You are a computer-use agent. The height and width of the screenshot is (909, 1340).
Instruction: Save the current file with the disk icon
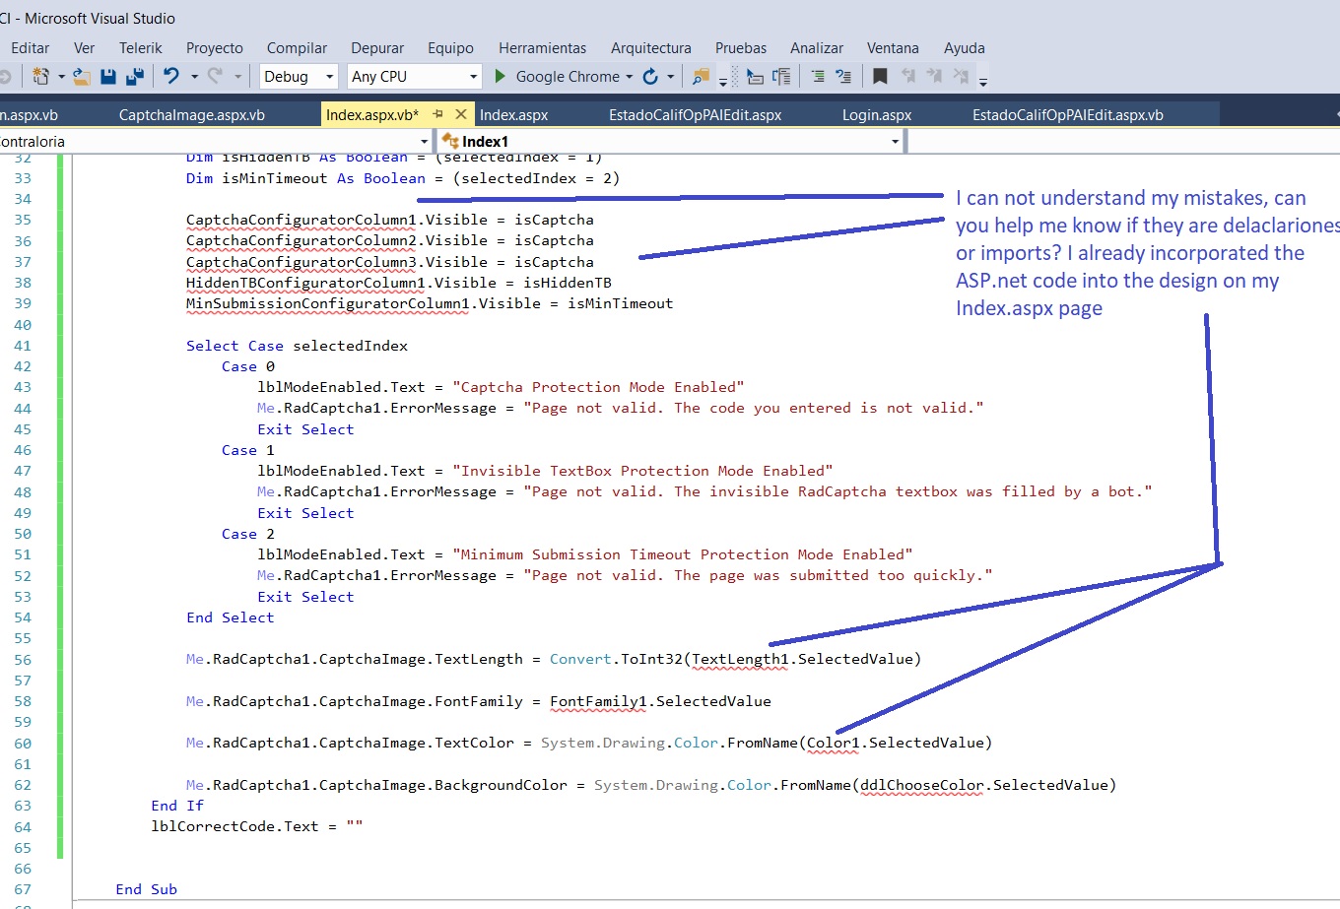(x=108, y=76)
